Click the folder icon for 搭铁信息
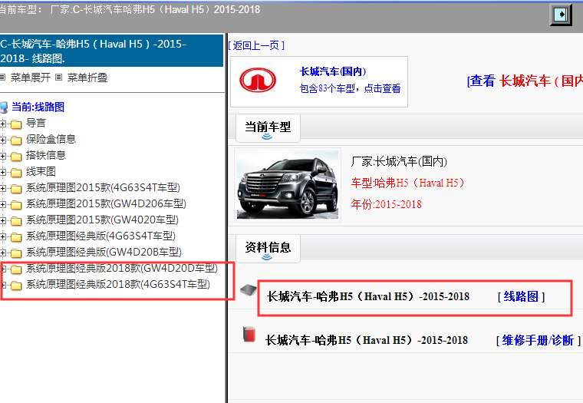583x403 pixels. 16,157
